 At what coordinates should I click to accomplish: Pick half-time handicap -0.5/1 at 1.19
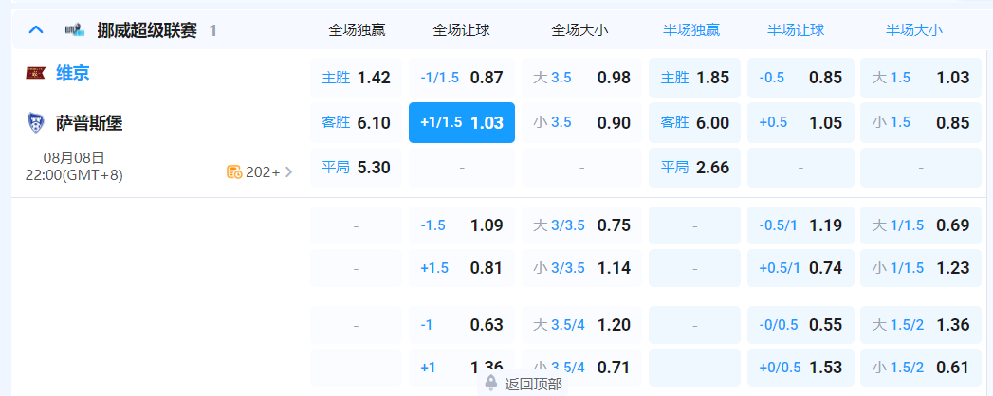tap(800, 225)
